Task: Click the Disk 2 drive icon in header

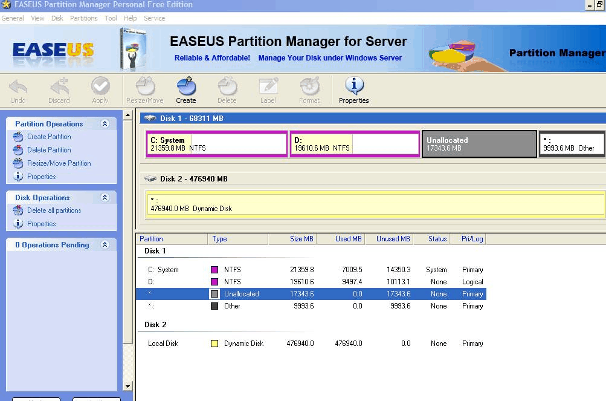Action: [150, 178]
